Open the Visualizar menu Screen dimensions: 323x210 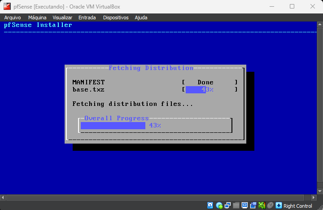(x=62, y=17)
